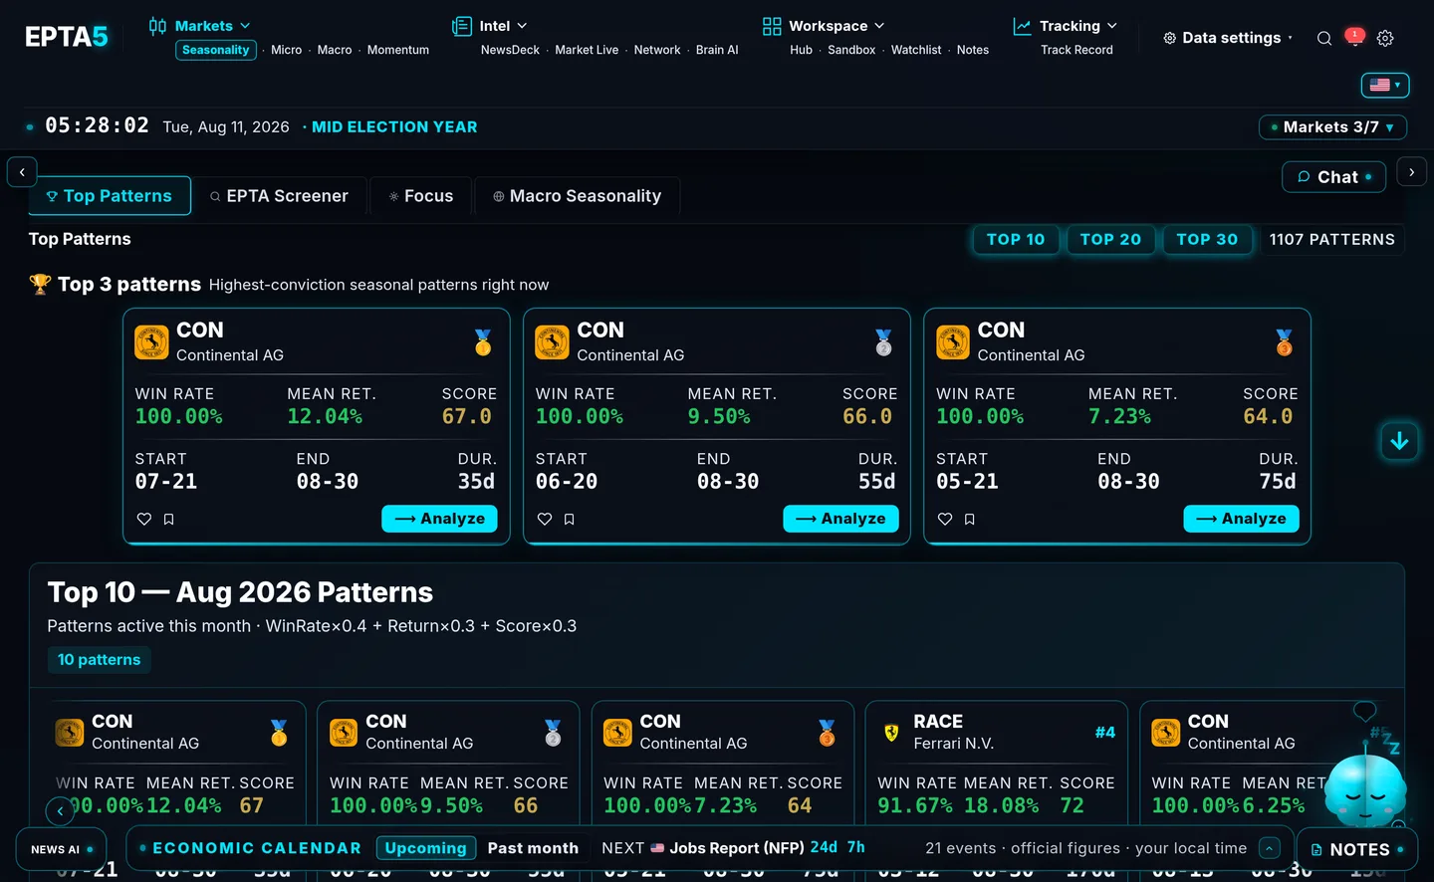Open Watchlist under Workspace
1434x882 pixels.
coord(916,50)
